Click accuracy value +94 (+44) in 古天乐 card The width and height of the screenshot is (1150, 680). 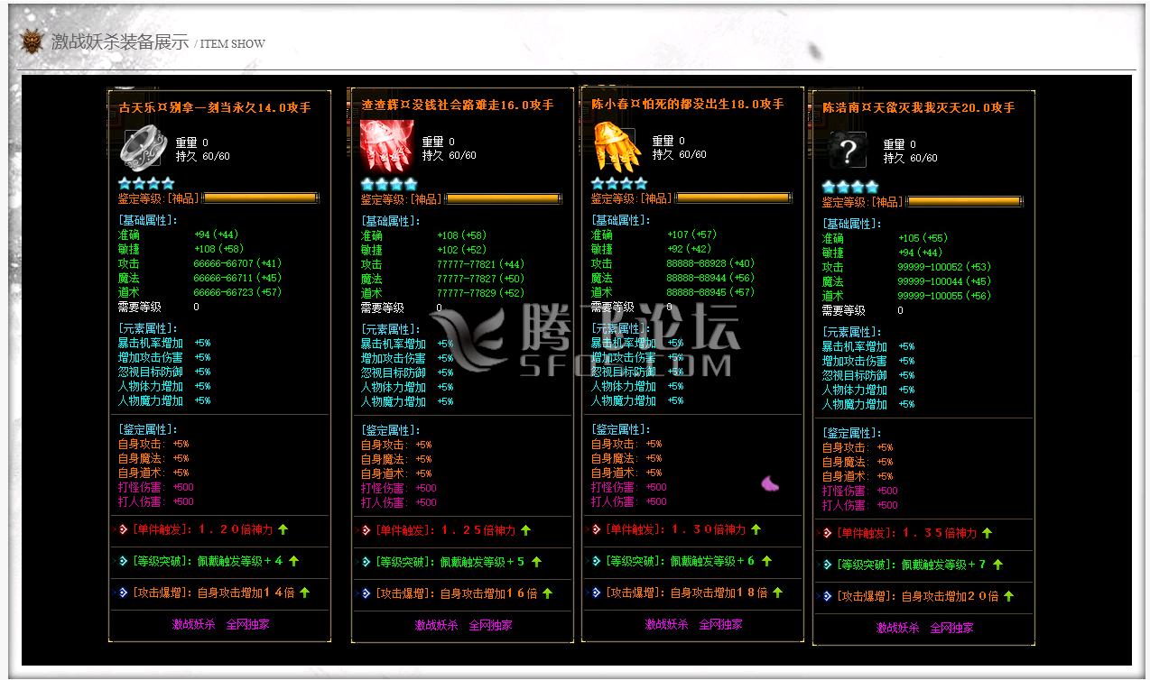pyautogui.click(x=216, y=234)
